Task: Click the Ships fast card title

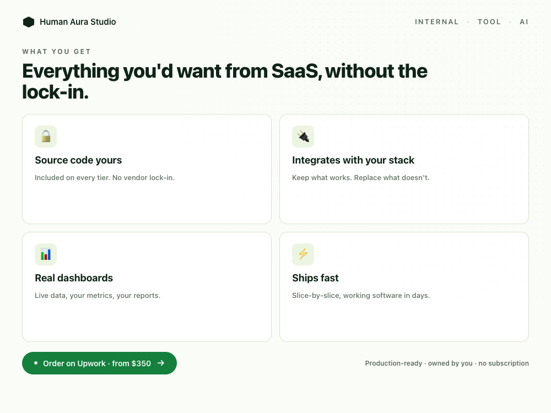Action: (x=315, y=278)
